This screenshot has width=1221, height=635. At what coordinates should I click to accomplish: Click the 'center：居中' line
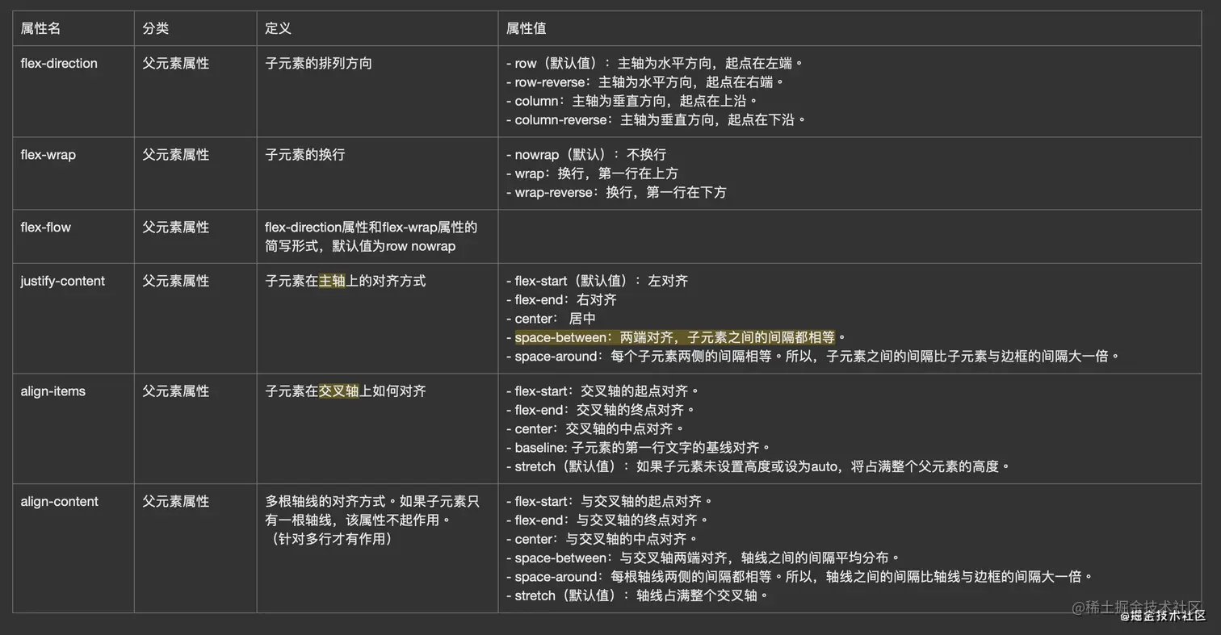coord(551,319)
